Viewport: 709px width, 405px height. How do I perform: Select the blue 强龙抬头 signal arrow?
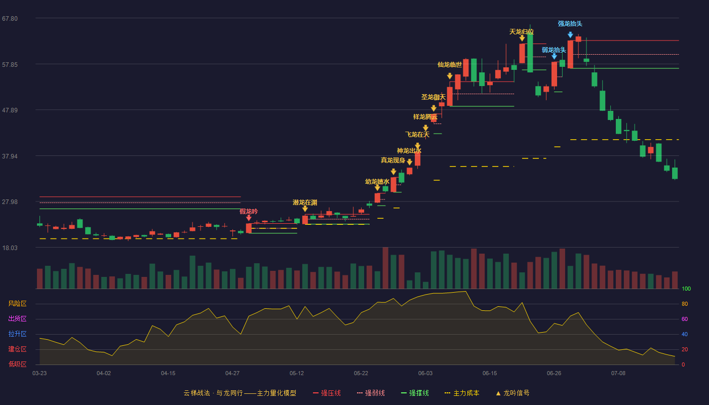coord(570,35)
